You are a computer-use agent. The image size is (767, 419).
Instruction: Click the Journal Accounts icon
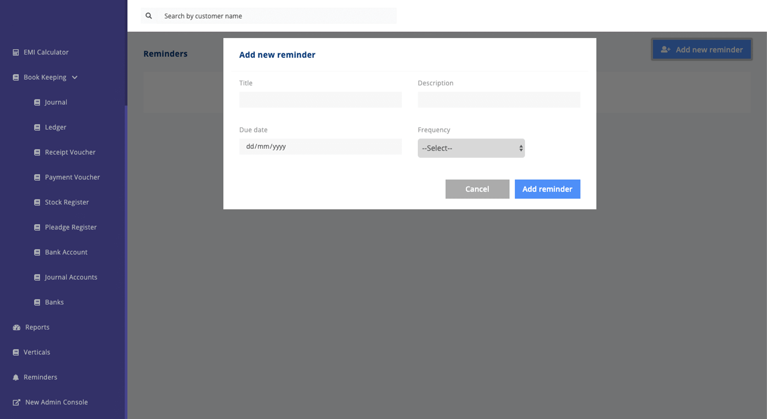(37, 277)
